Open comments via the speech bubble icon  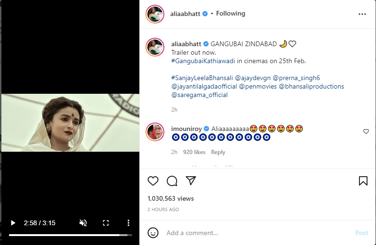point(172,181)
